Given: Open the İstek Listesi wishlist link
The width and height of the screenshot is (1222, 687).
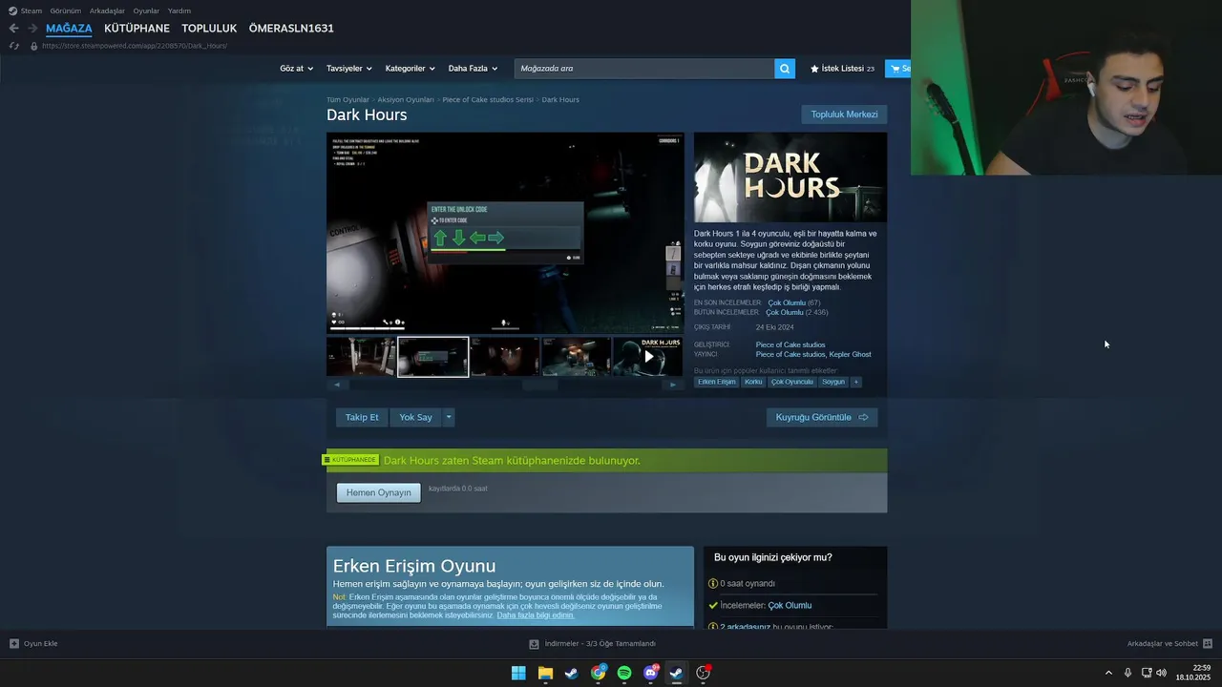Looking at the screenshot, I should 842,69.
